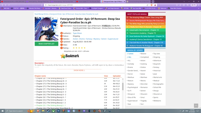This screenshot has height=113, width=201.
Task: Open Steam from taskbar
Action: click(48, 111)
